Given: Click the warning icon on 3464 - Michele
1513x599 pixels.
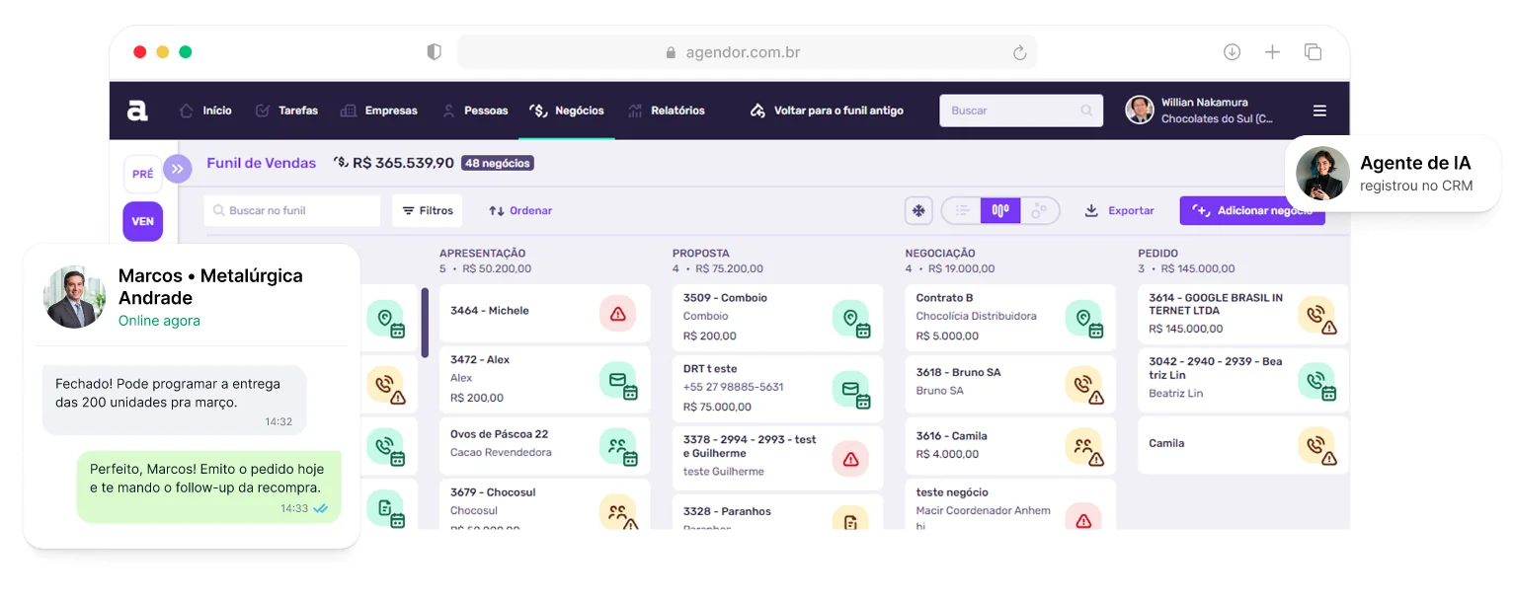Looking at the screenshot, I should [x=618, y=314].
